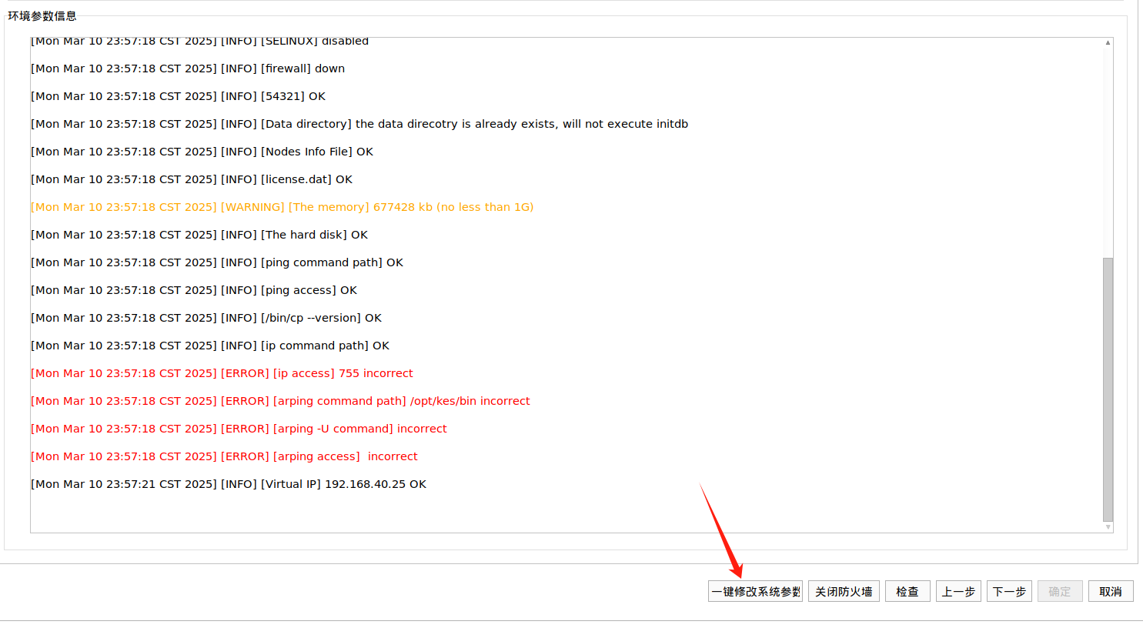Select the Virtual IP 192.168.40.25 log line
The width and height of the screenshot is (1143, 628).
(x=228, y=484)
